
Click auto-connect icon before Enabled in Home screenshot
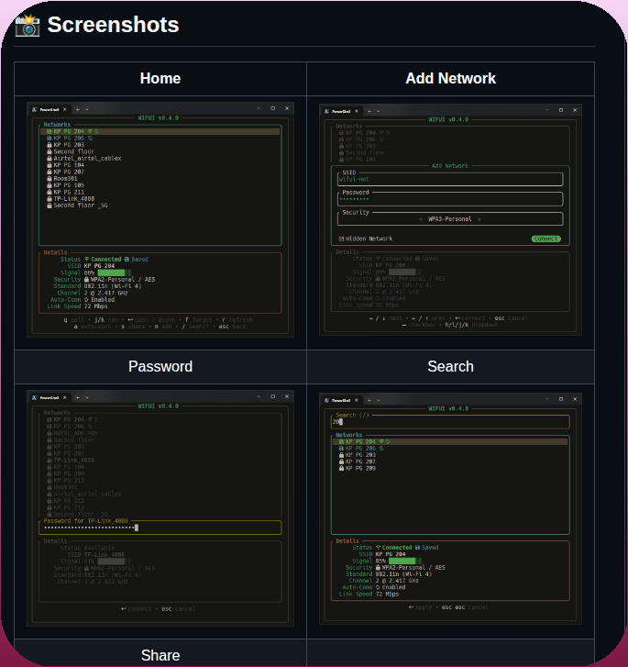(87, 299)
